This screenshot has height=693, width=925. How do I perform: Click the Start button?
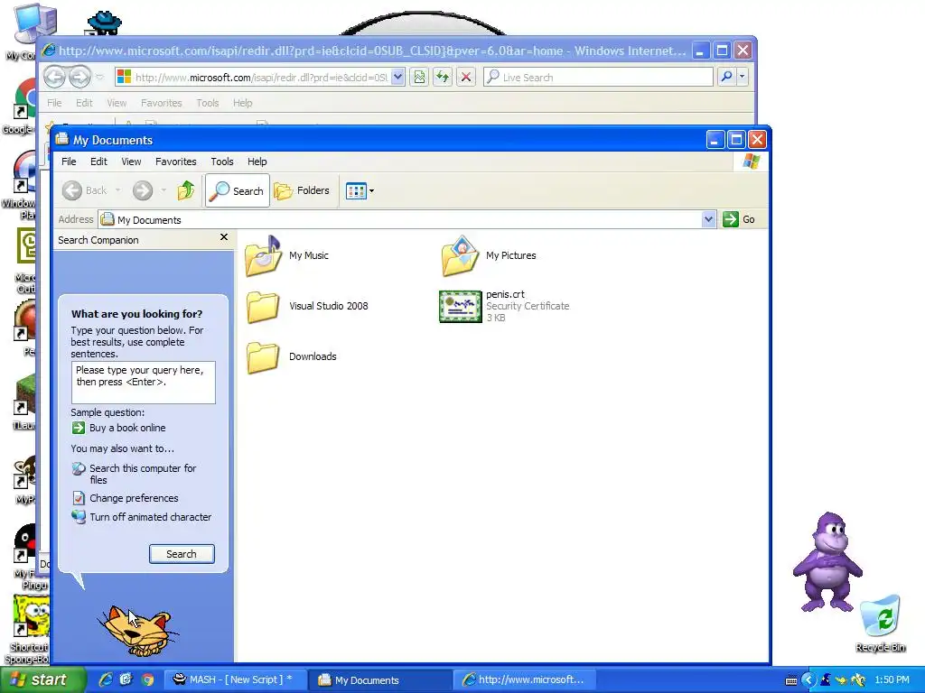pyautogui.click(x=42, y=679)
